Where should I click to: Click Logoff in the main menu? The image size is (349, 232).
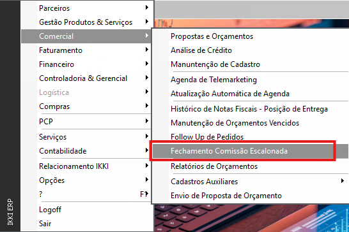click(x=86, y=209)
